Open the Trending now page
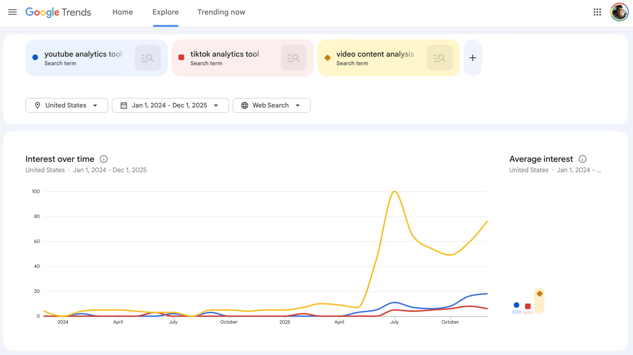 [221, 12]
